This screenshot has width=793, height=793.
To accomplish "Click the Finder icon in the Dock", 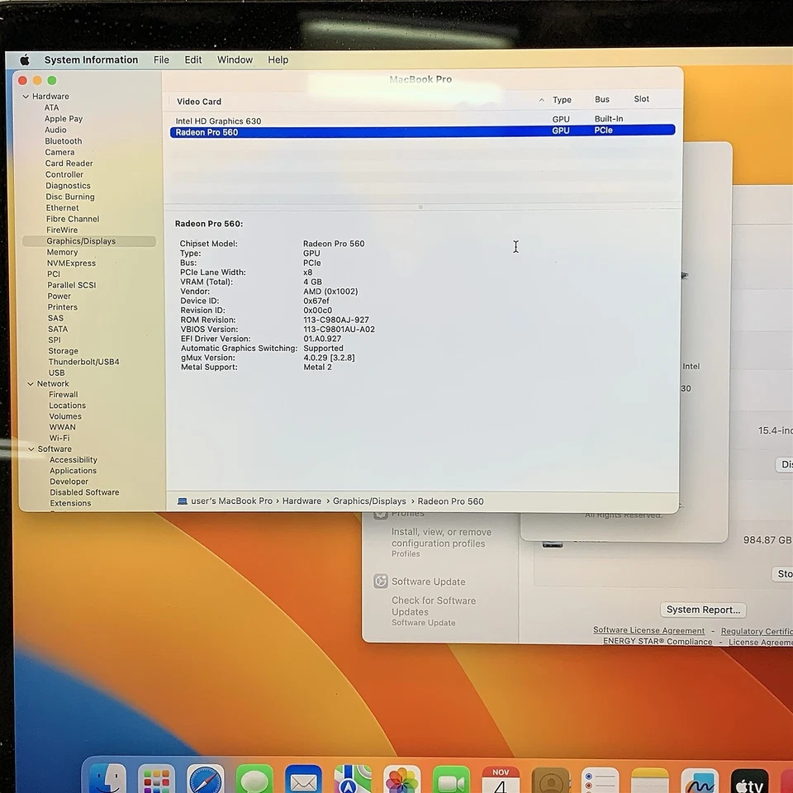I will tap(106, 779).
